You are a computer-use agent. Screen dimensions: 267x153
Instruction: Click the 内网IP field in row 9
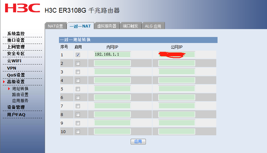[112, 123]
